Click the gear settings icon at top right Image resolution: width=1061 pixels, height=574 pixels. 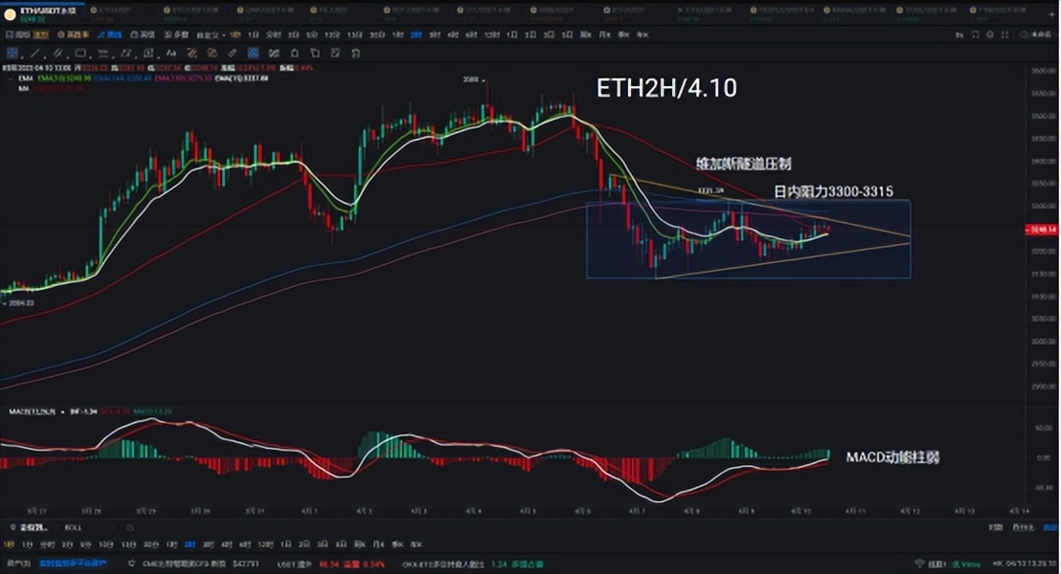tap(990, 34)
